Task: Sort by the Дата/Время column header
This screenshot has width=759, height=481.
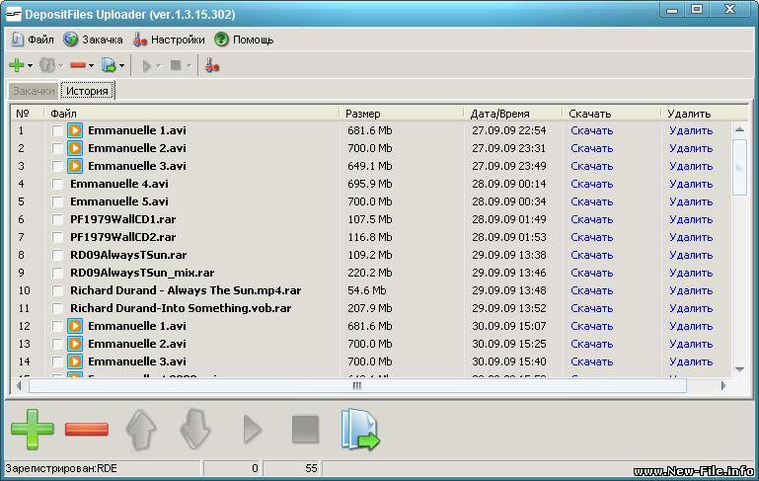Action: click(x=513, y=114)
